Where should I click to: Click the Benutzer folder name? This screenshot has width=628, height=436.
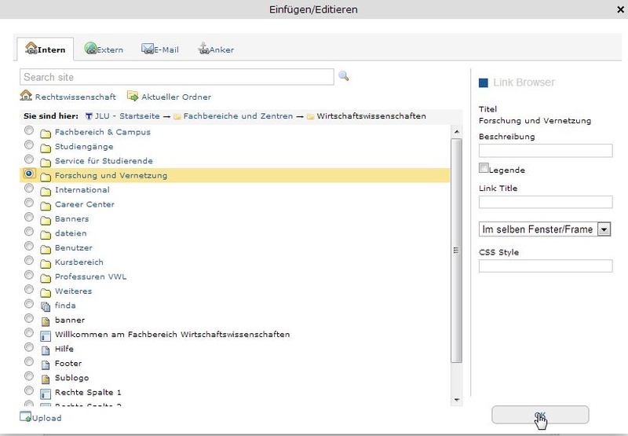[x=73, y=247]
